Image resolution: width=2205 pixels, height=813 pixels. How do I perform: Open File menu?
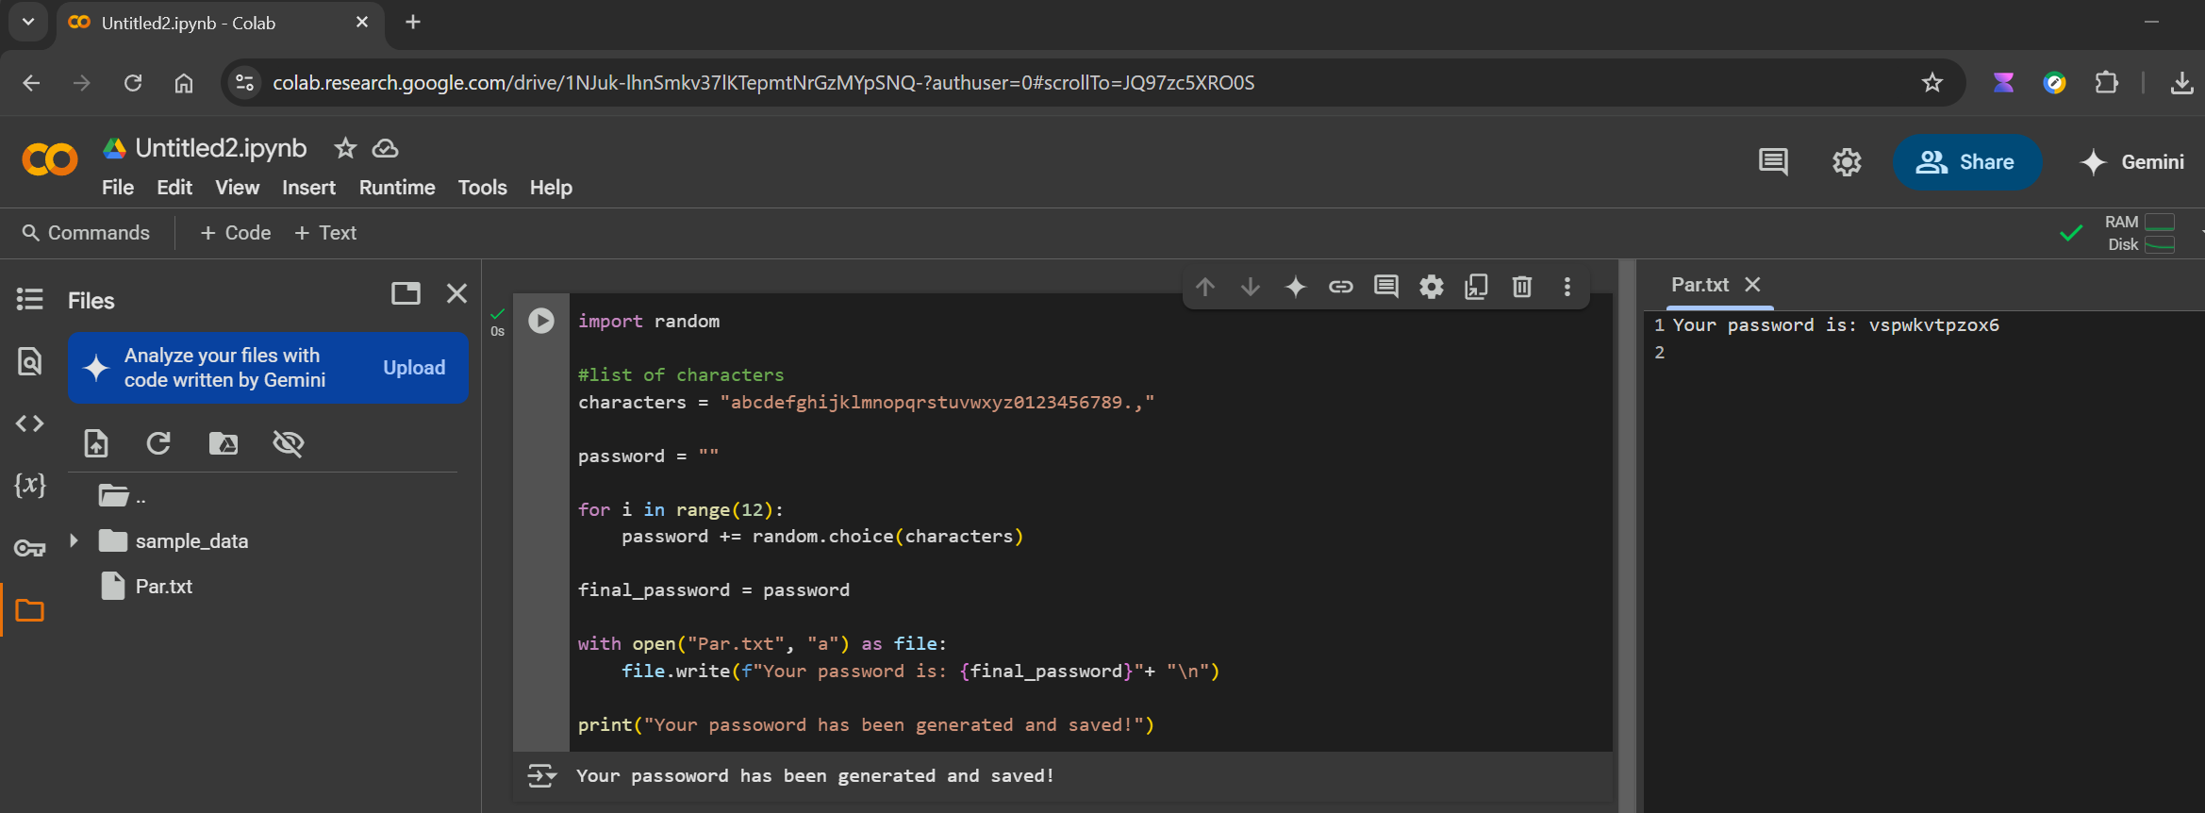click(118, 188)
